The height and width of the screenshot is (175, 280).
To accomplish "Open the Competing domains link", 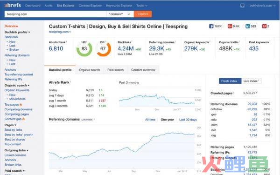I will coord(18,109).
